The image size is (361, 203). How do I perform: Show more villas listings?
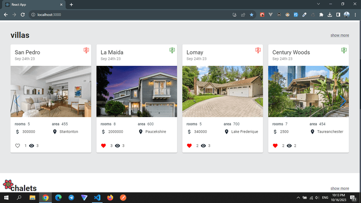[x=340, y=35]
